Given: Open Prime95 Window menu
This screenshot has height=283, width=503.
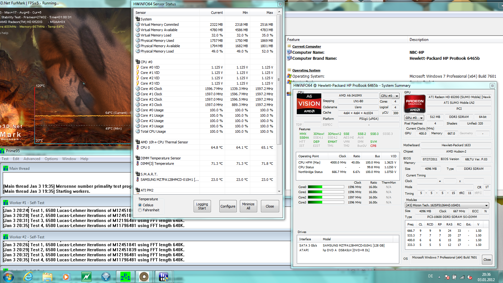Looking at the screenshot, I should (69, 159).
